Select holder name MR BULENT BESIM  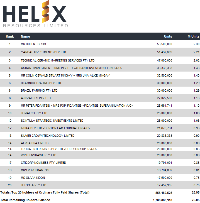pos(33,44)
